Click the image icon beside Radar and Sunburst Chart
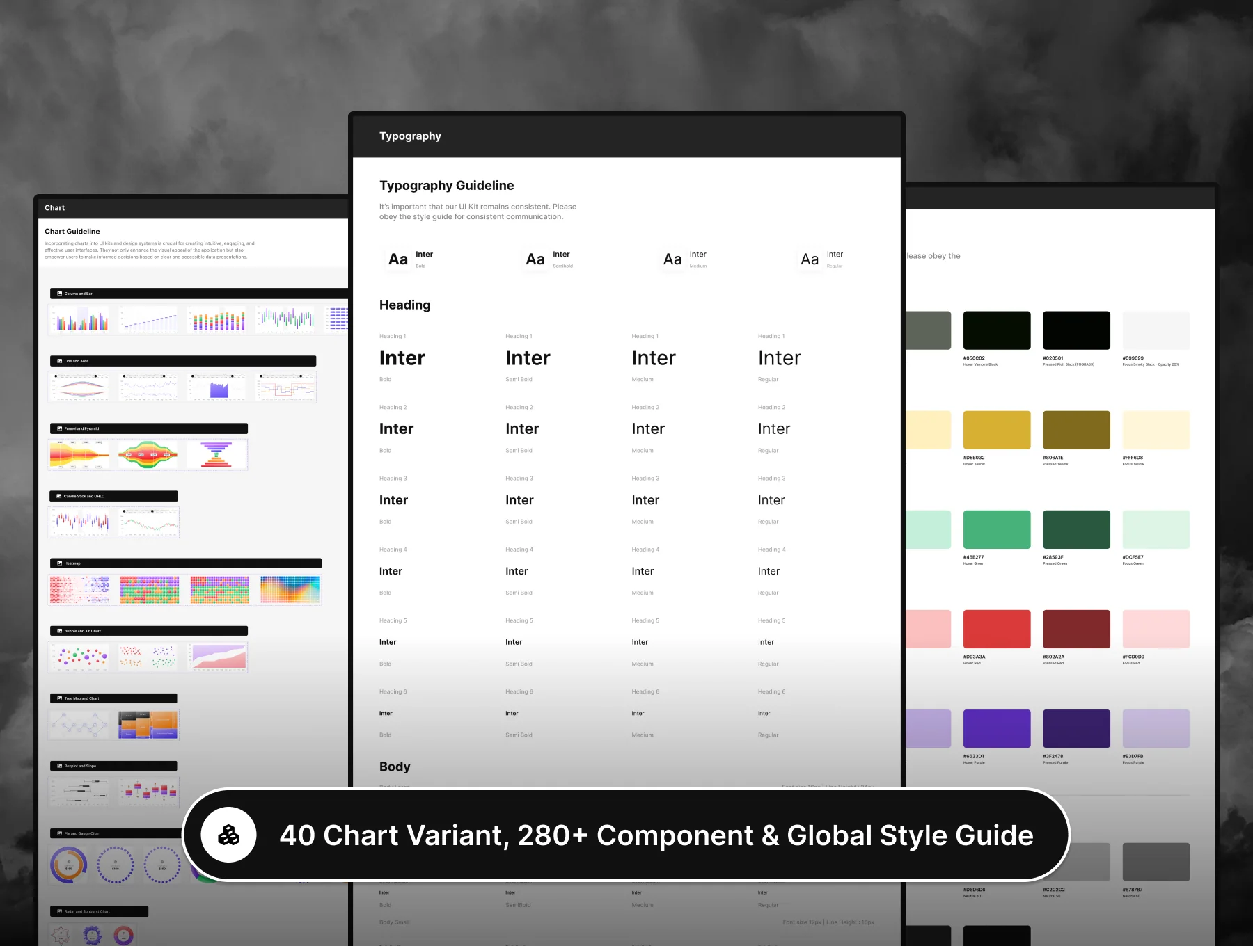The image size is (1253, 946). point(60,911)
